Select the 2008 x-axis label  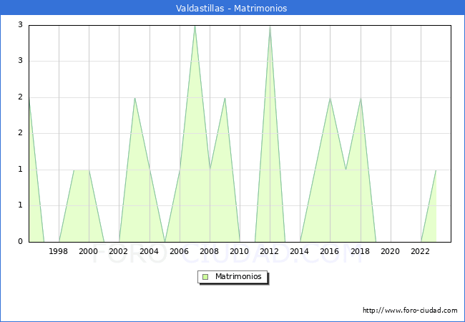tap(210, 251)
